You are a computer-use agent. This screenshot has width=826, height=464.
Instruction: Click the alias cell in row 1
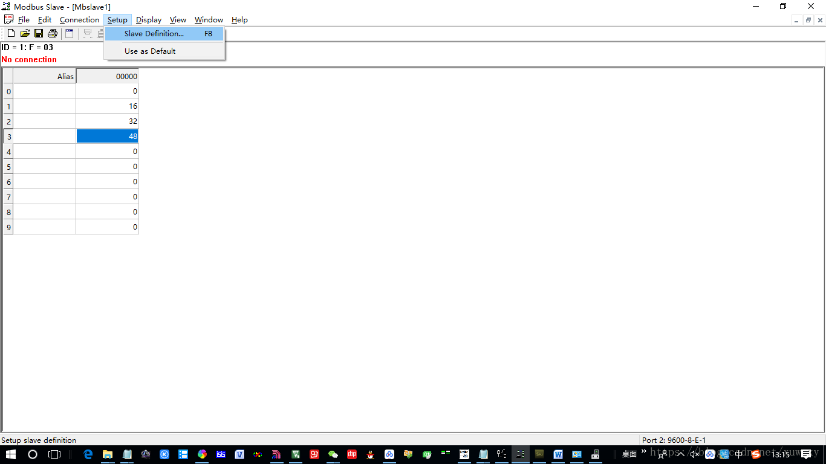(45, 106)
